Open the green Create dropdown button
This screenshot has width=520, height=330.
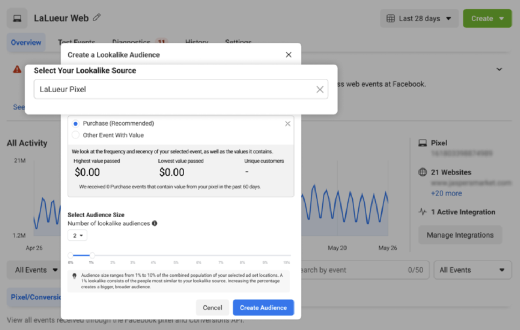tap(487, 18)
